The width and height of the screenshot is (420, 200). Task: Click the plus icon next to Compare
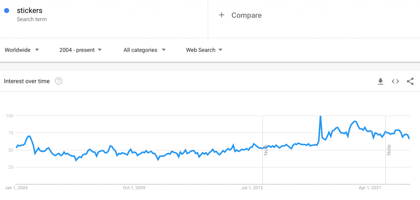pyautogui.click(x=221, y=15)
